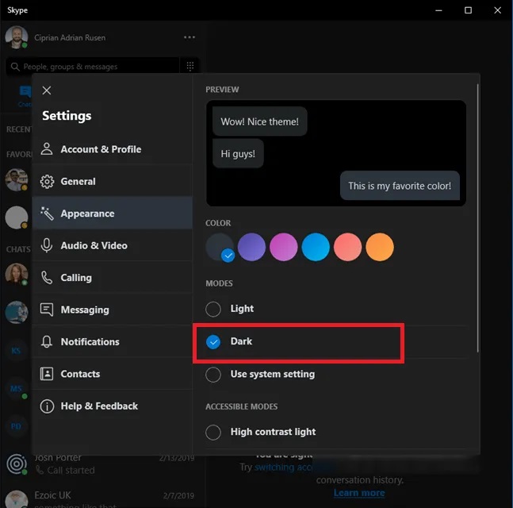Select the Appearance settings section
513x508 pixels.
(113, 214)
